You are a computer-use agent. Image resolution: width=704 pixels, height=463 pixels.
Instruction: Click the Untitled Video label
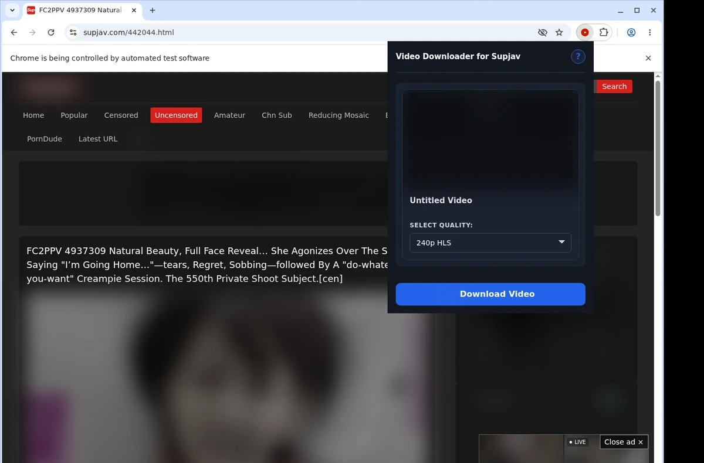(441, 200)
